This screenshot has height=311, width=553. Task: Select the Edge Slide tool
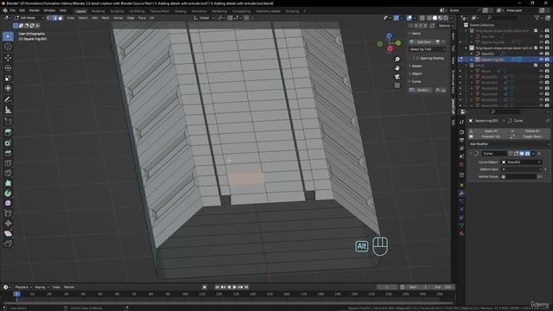click(x=8, y=213)
